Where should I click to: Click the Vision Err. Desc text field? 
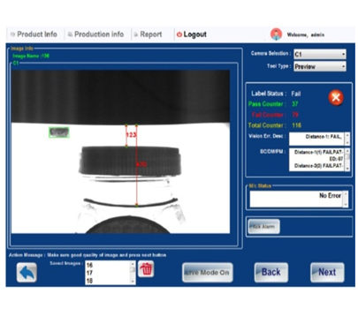coord(316,139)
